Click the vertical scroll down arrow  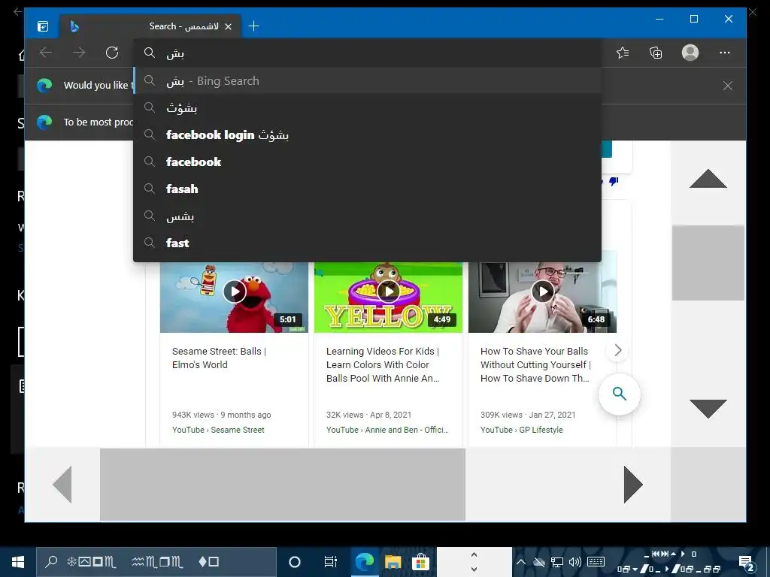click(x=708, y=409)
